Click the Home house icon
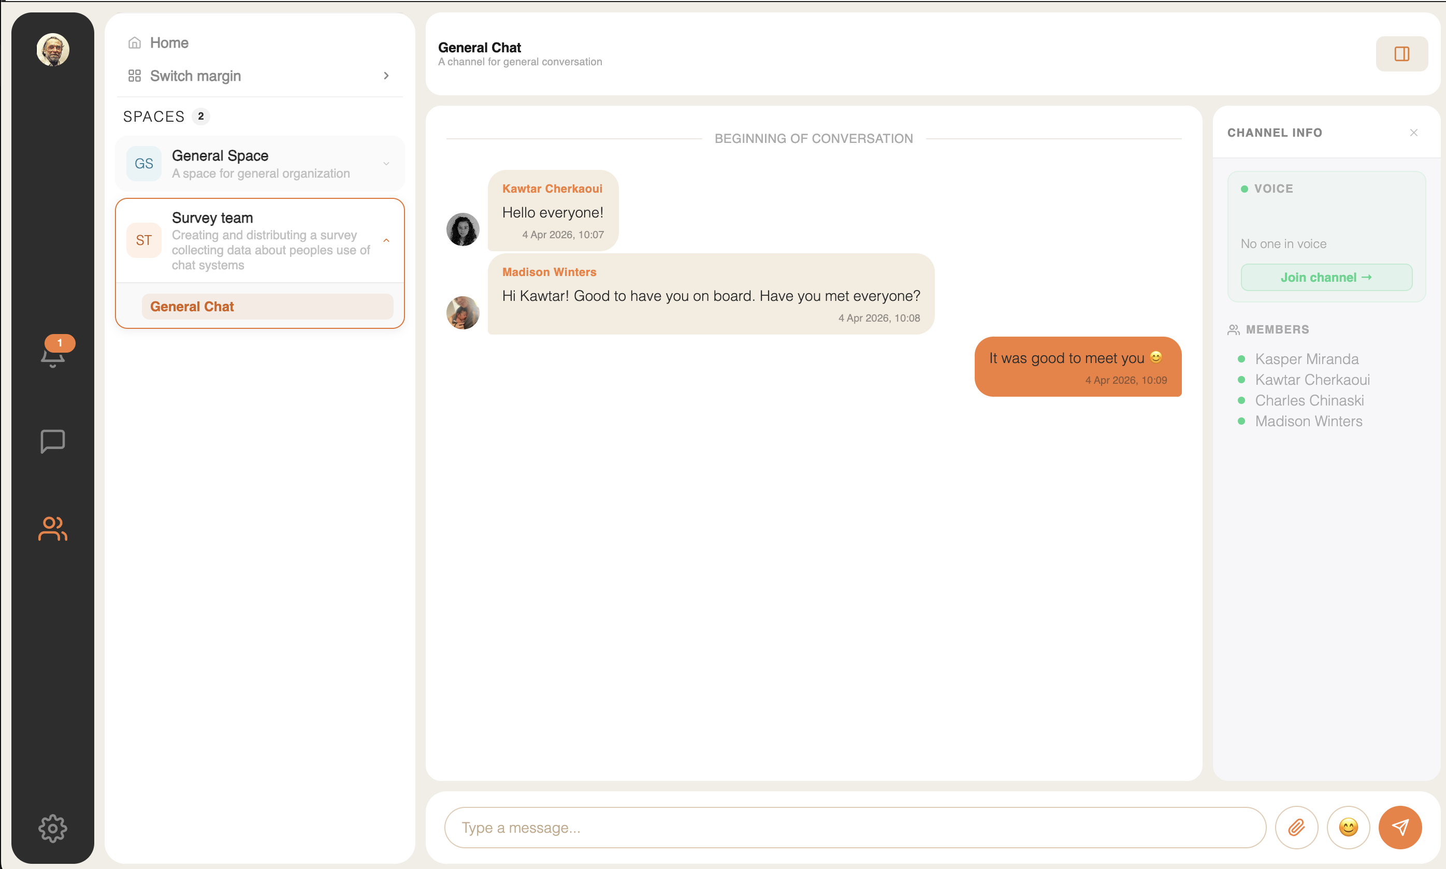This screenshot has width=1446, height=869. 135,42
